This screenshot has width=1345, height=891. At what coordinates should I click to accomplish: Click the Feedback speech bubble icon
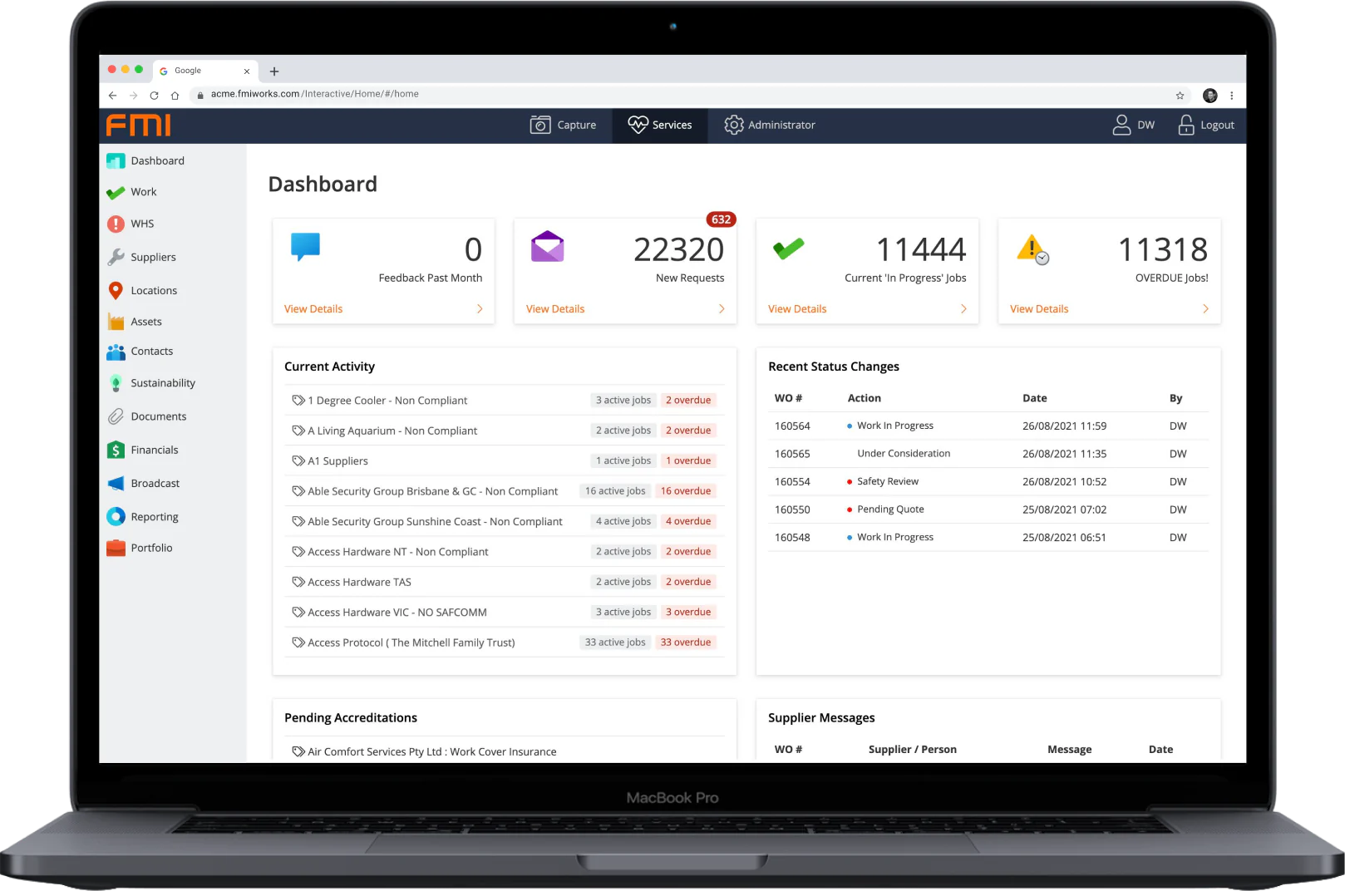pos(305,248)
